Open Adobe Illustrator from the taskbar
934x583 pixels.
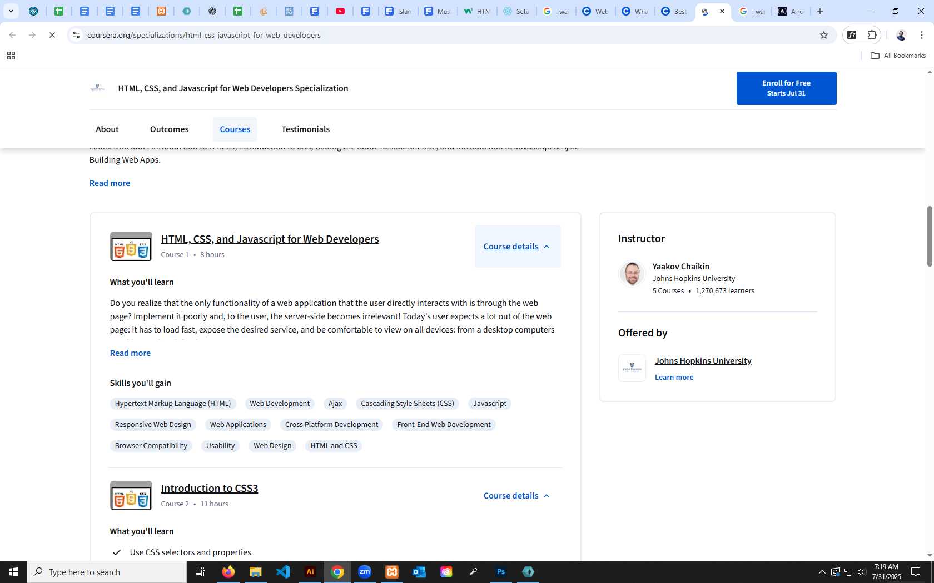click(x=310, y=572)
